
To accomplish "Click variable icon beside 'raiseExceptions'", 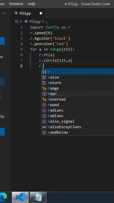I will point(44,127).
